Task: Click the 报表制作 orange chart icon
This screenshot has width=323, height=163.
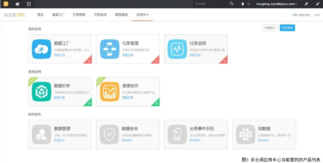Action: pos(109,92)
